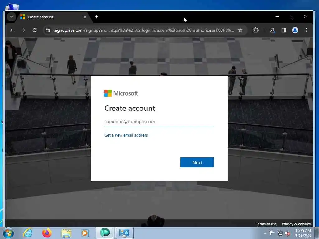Image resolution: width=319 pixels, height=239 pixels.
Task: Click the Next button
Action: coord(197,162)
